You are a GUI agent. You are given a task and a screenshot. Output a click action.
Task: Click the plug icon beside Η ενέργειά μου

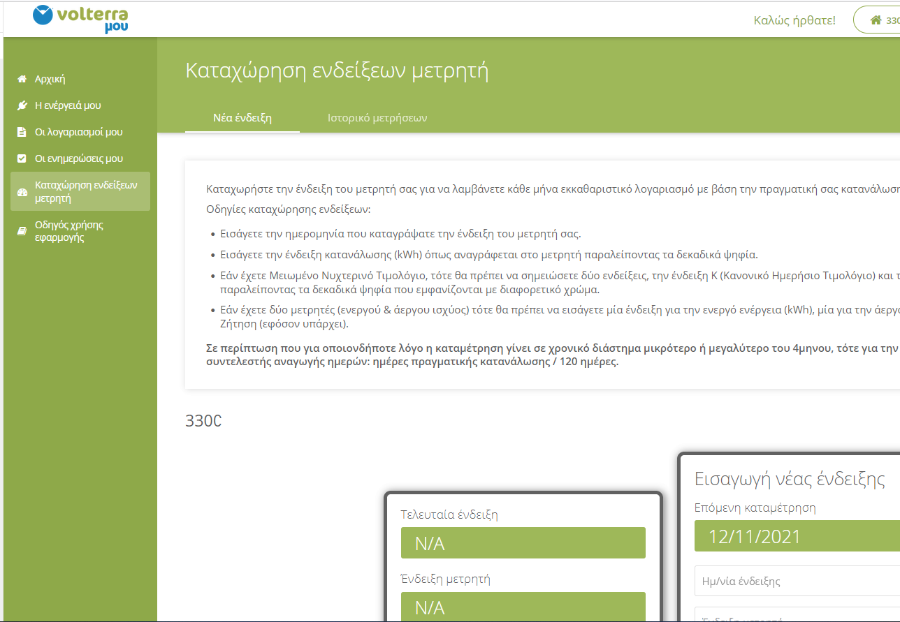tap(22, 105)
